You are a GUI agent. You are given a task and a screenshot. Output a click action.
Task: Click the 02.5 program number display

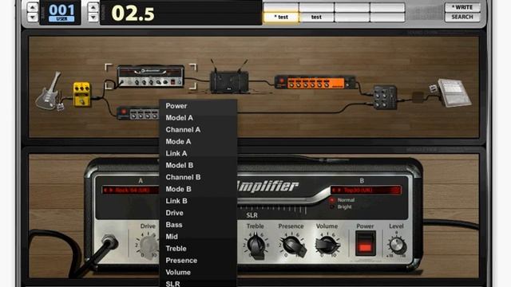[x=133, y=14]
